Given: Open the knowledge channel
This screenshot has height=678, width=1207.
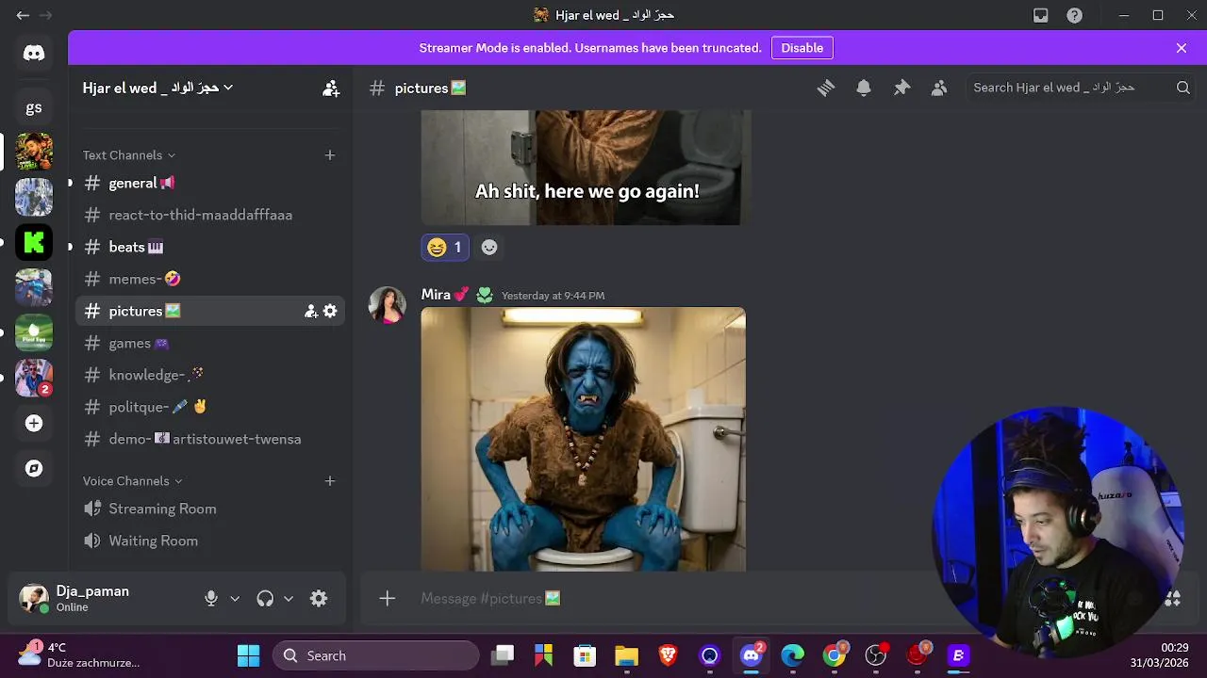Looking at the screenshot, I should [210, 375].
